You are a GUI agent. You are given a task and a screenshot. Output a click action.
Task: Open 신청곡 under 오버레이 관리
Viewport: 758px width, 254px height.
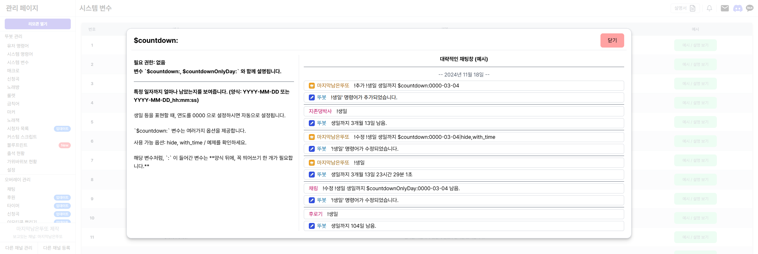point(13,214)
